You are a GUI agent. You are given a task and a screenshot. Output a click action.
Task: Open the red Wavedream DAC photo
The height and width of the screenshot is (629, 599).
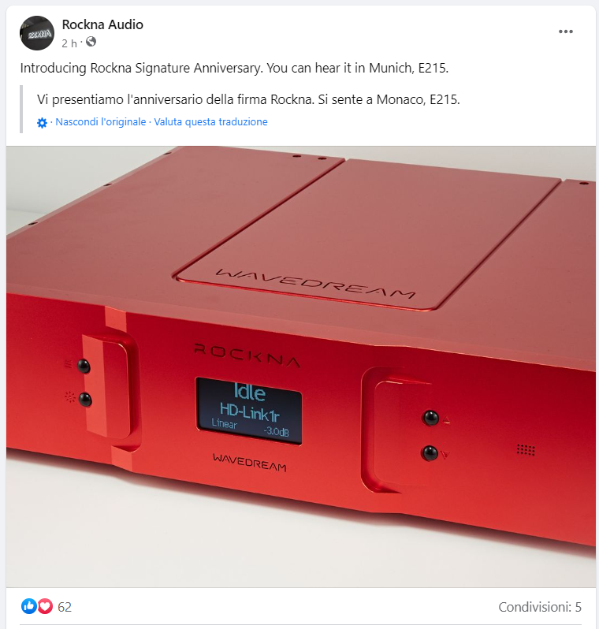[x=301, y=367]
